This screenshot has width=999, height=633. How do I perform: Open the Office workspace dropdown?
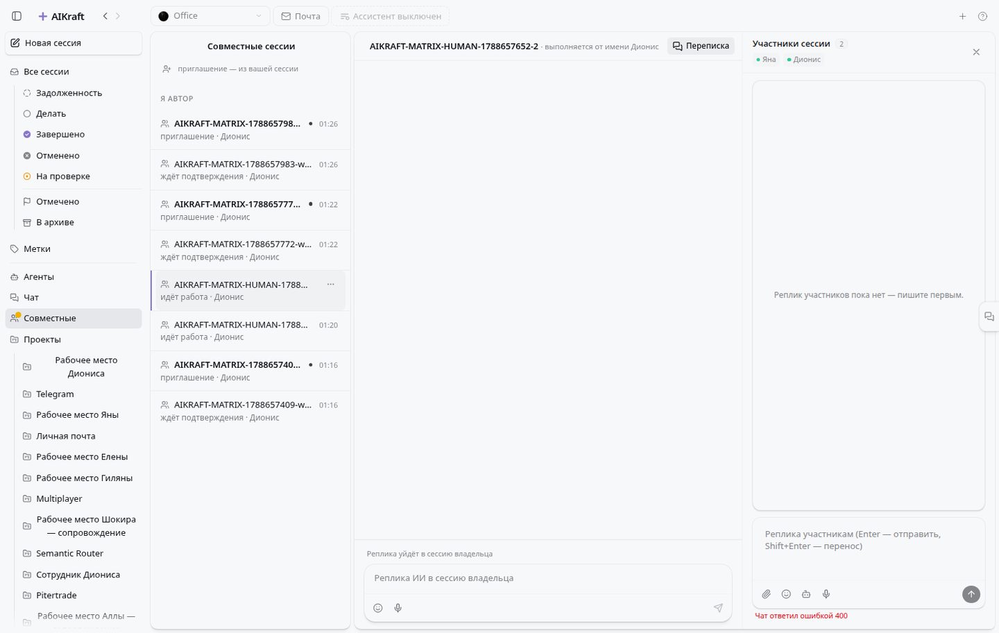click(x=210, y=16)
